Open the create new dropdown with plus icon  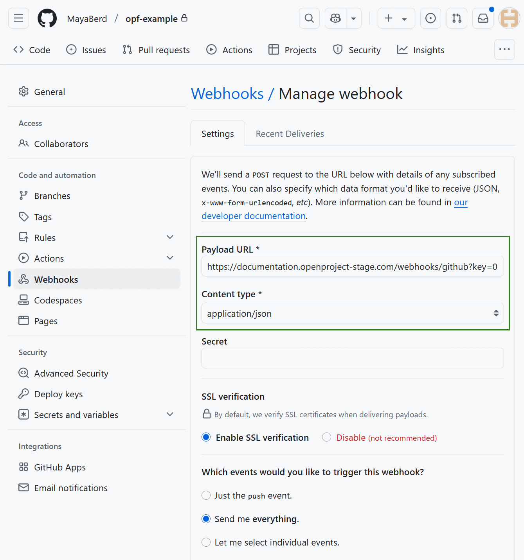tap(396, 18)
